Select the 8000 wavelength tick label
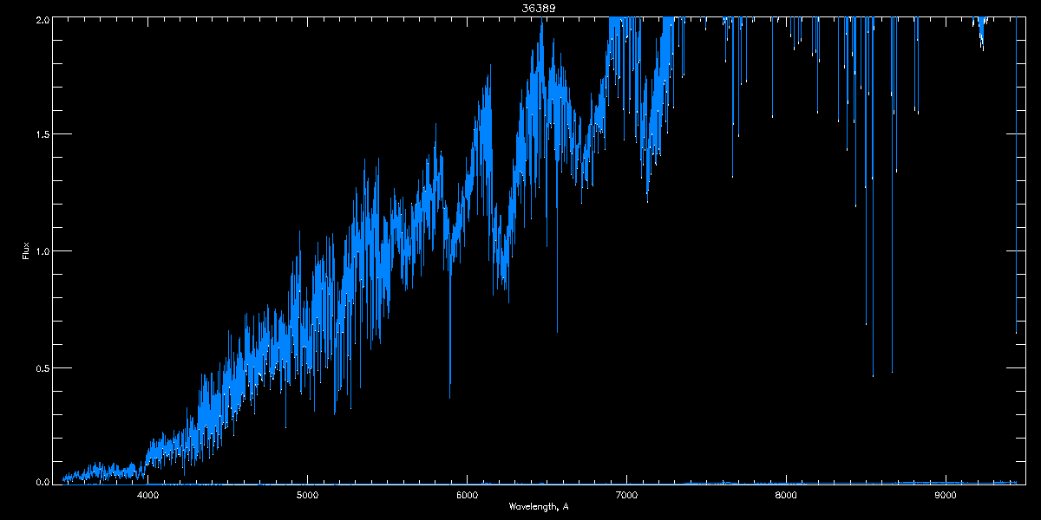Screen dimensions: 1041x520 [x=786, y=496]
